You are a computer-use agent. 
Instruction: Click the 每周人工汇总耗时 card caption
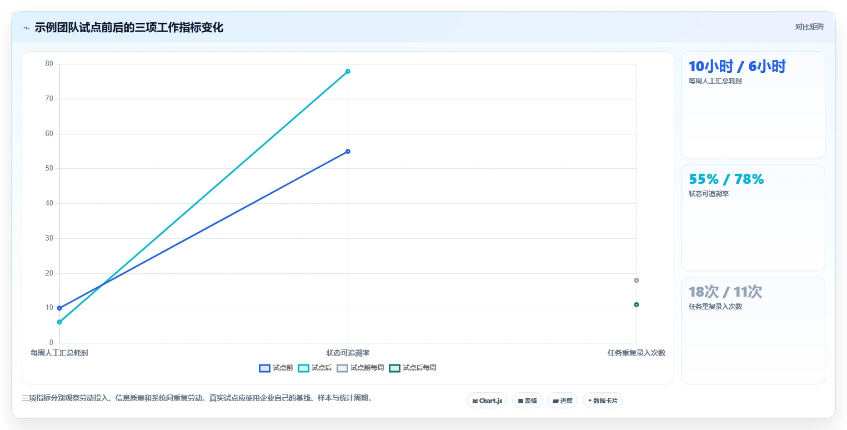point(715,81)
